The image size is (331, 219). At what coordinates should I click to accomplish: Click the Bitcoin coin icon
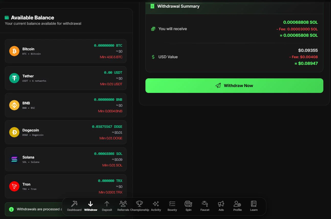[14, 51]
